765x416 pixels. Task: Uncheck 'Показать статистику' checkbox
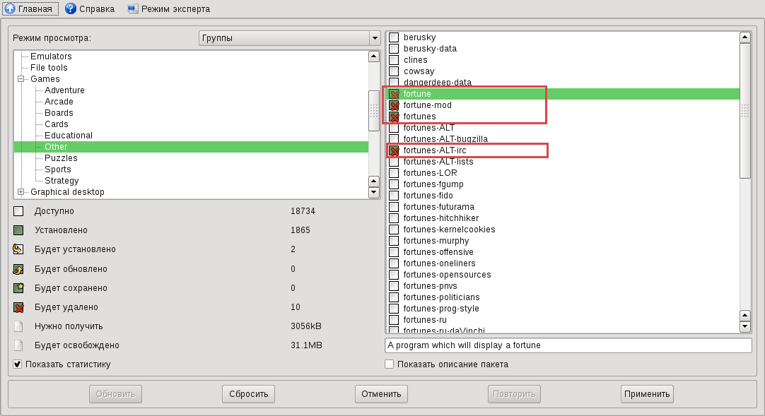coord(18,364)
